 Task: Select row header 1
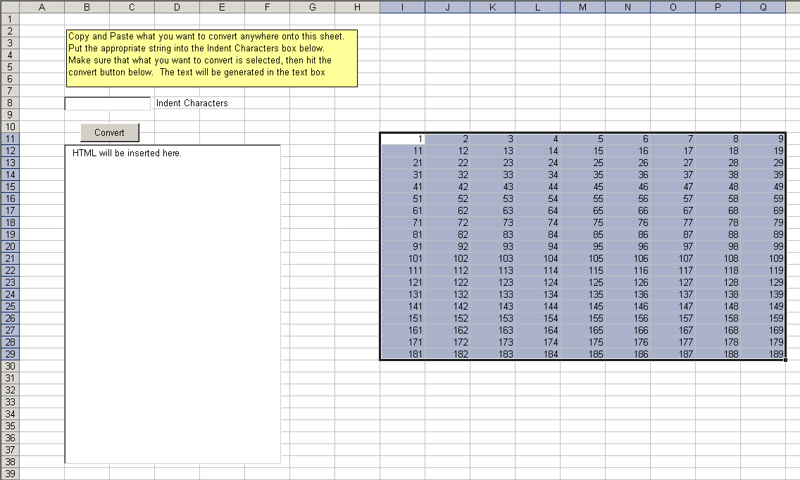click(10, 18)
